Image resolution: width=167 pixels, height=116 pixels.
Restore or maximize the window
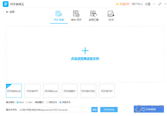[160, 4]
